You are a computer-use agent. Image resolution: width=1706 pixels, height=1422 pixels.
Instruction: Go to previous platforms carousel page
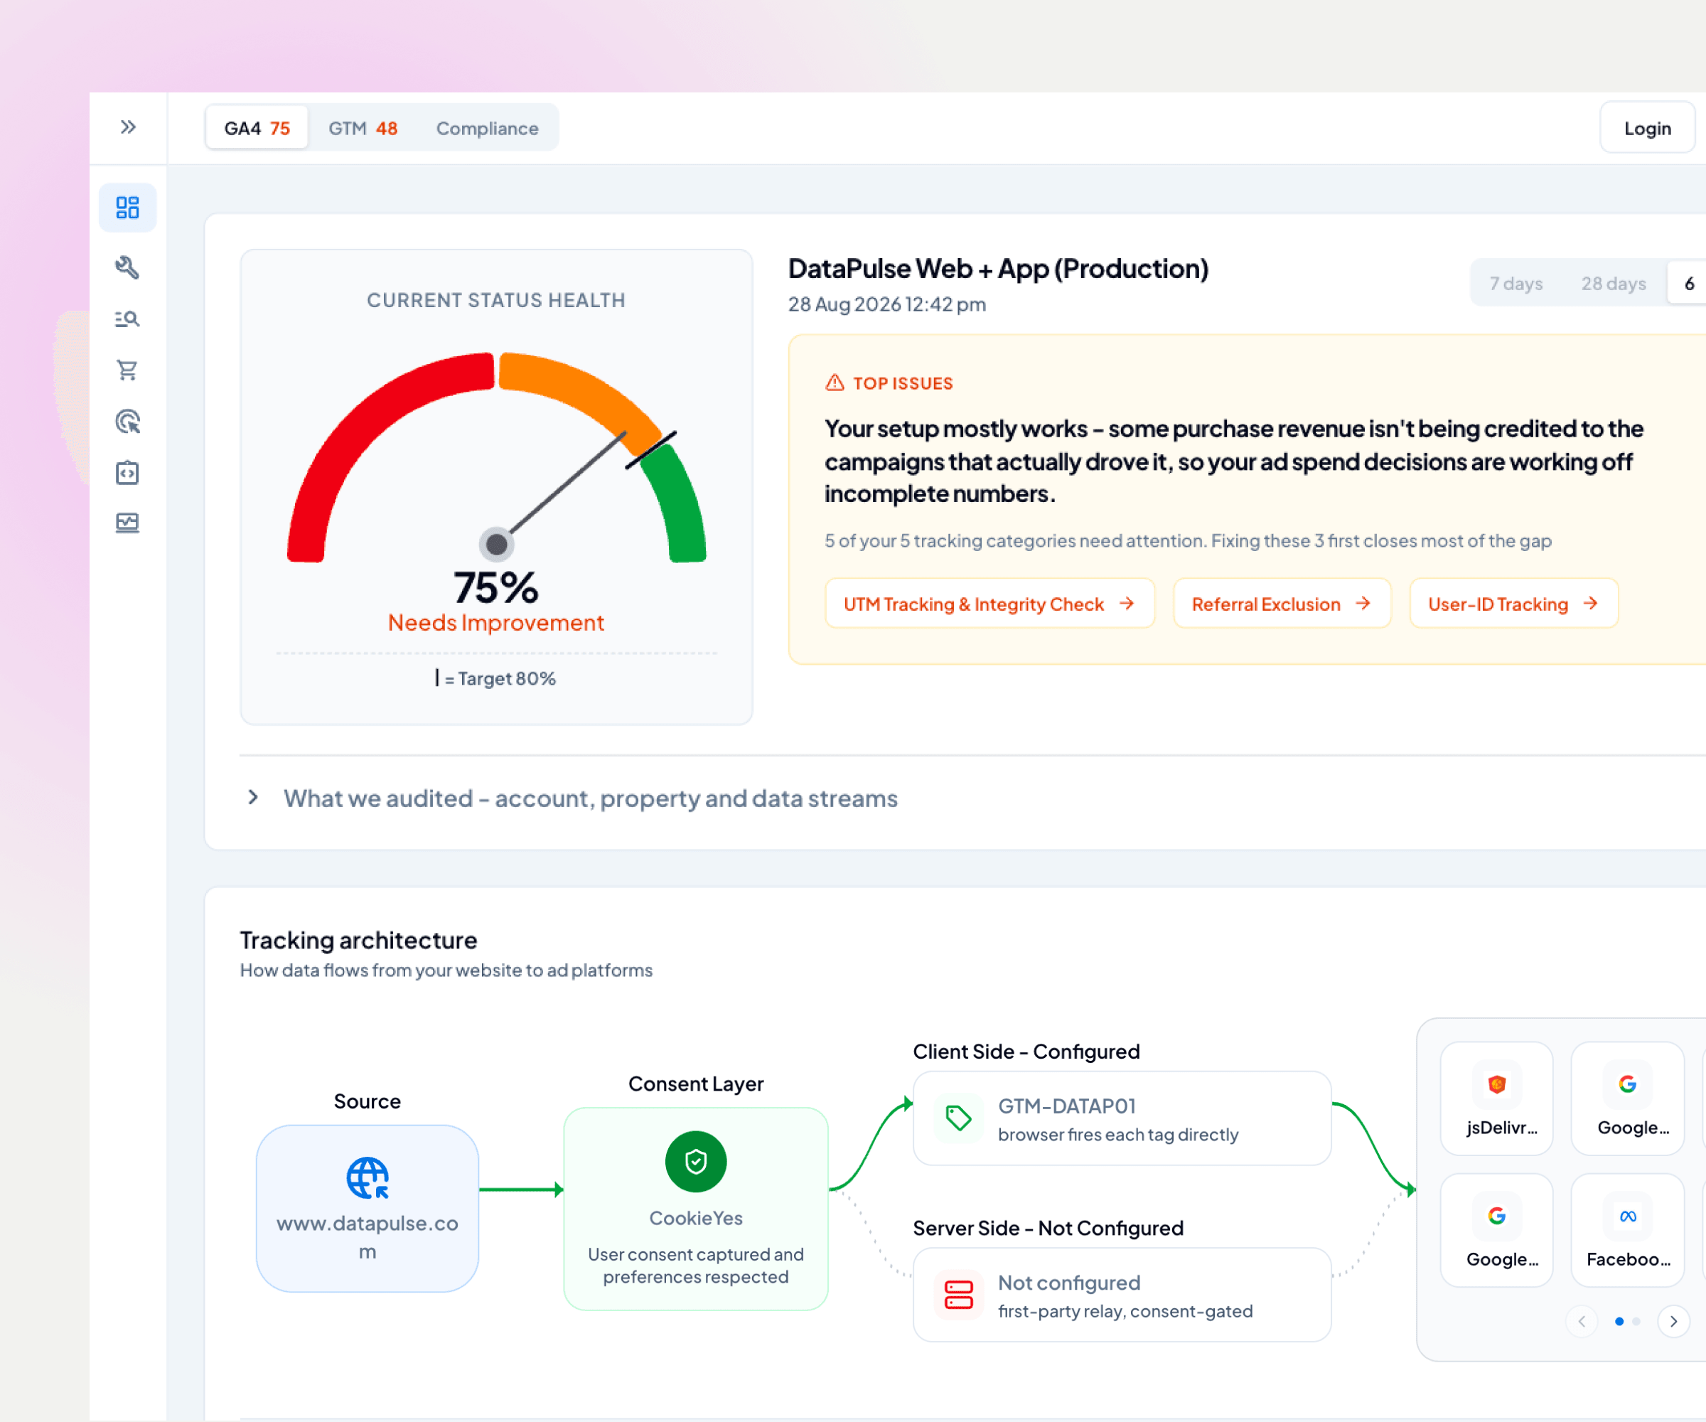click(1581, 1322)
